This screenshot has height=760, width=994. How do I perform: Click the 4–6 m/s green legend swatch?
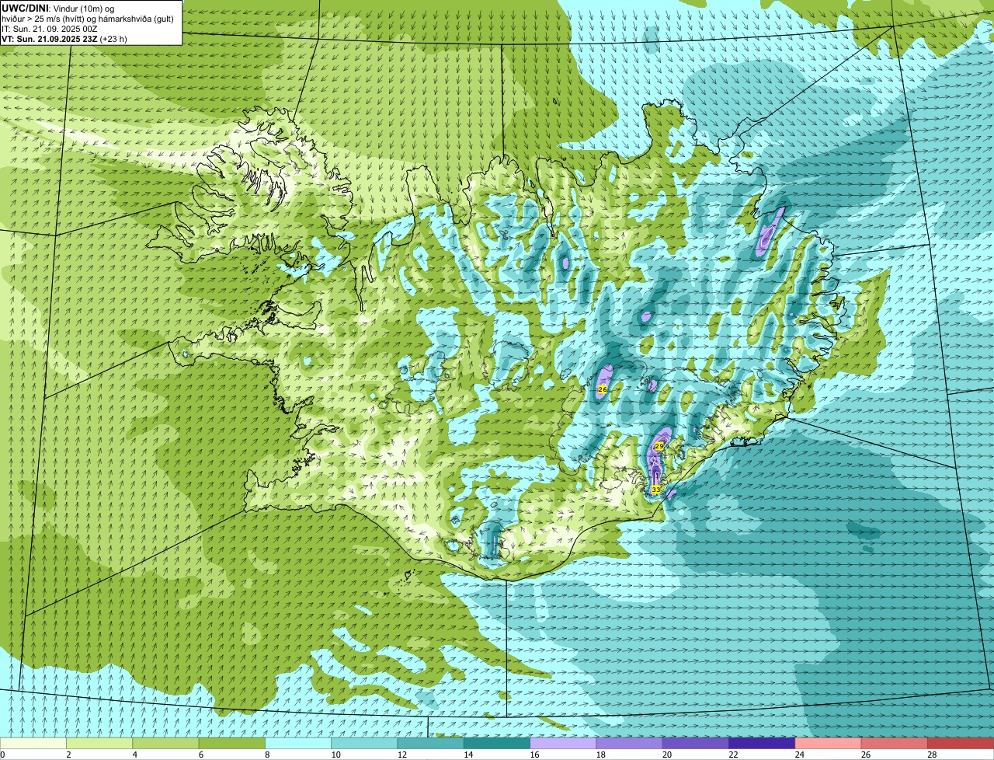pos(165,744)
